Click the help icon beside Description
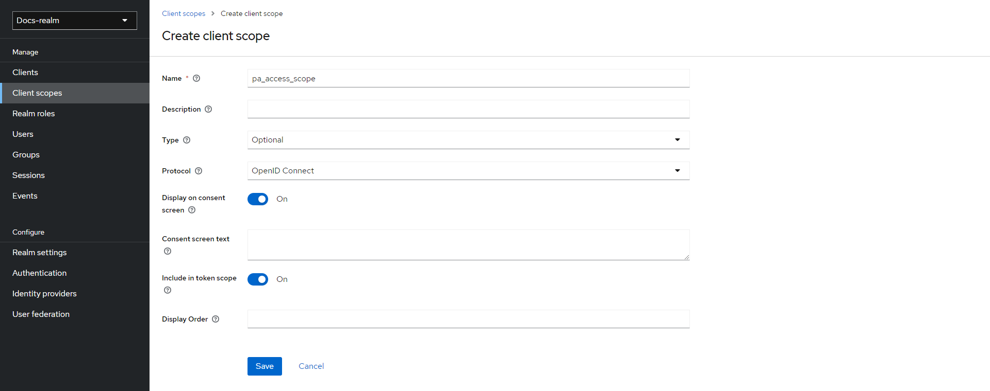990x391 pixels. pyautogui.click(x=208, y=109)
